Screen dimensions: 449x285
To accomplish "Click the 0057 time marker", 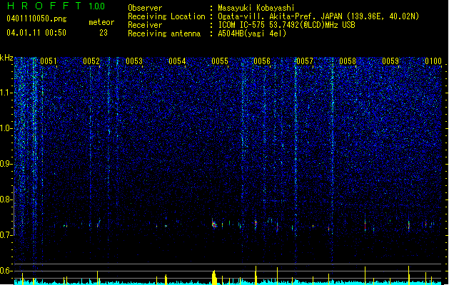I will (305, 61).
